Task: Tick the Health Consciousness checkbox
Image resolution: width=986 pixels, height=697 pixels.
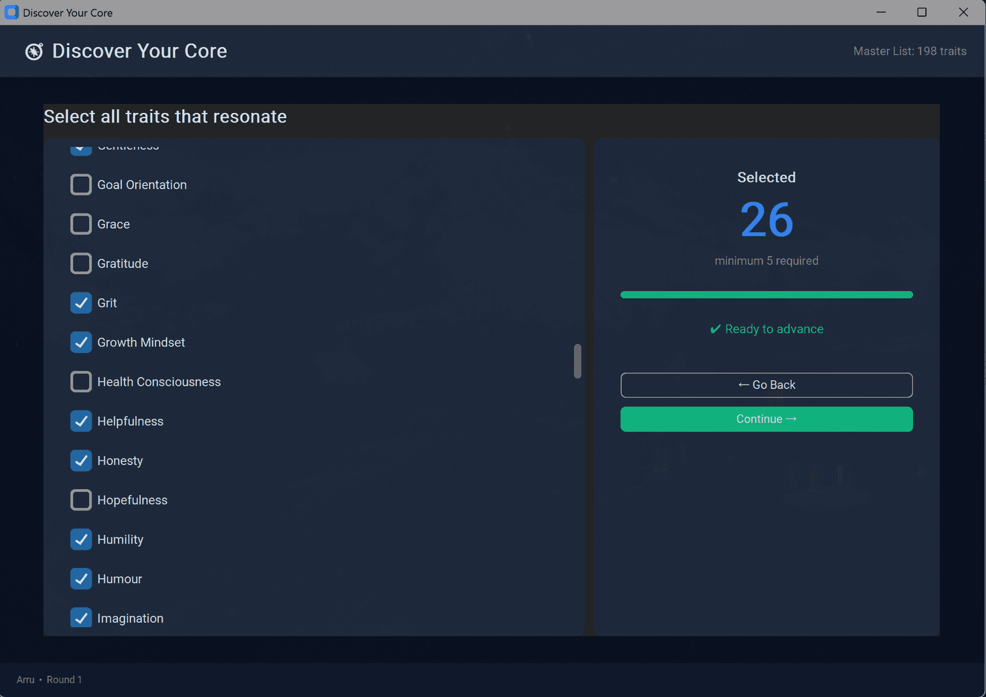Action: click(81, 381)
